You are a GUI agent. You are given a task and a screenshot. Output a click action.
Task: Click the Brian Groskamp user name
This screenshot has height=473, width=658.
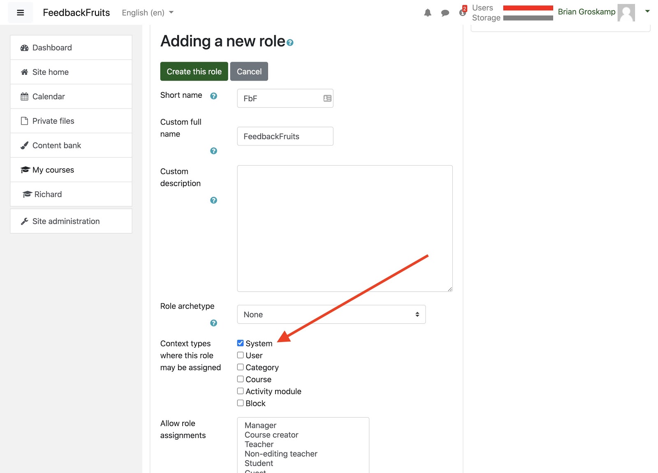(586, 12)
